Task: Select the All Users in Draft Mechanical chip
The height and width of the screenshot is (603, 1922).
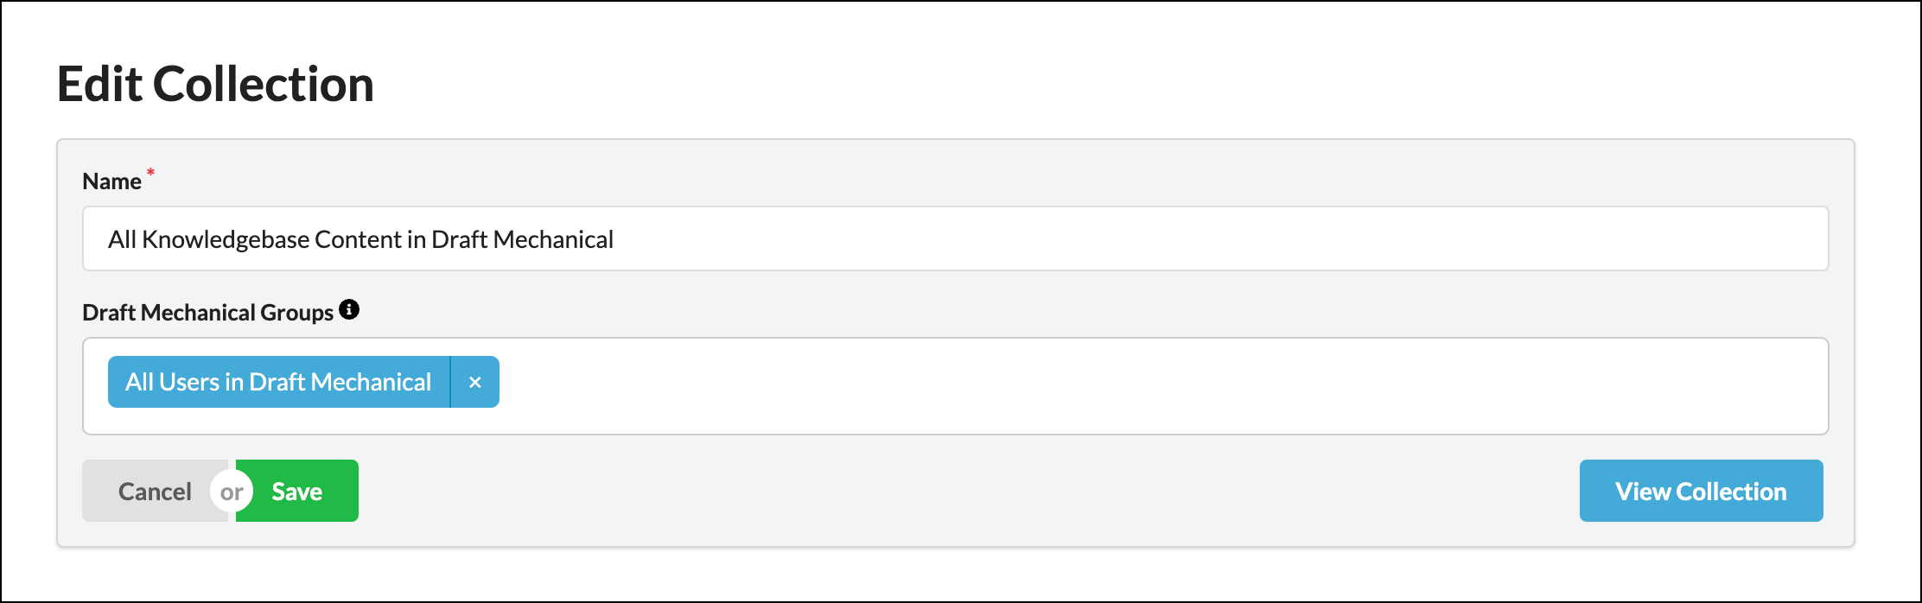Action: pyautogui.click(x=278, y=382)
